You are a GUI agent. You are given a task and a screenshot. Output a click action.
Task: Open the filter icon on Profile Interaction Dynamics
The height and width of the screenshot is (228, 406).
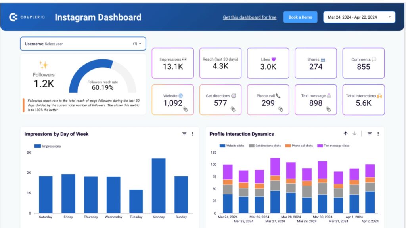tap(370, 133)
